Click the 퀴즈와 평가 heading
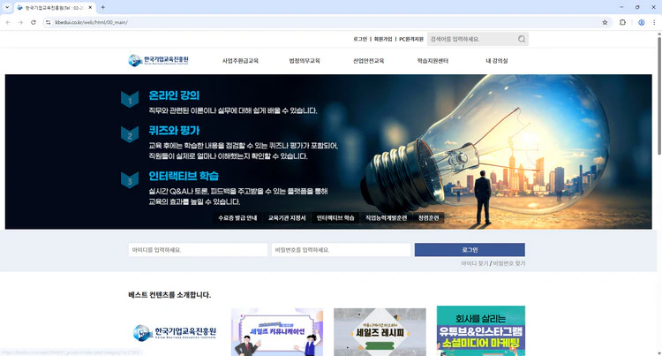The height and width of the screenshot is (356, 662). pyautogui.click(x=174, y=131)
